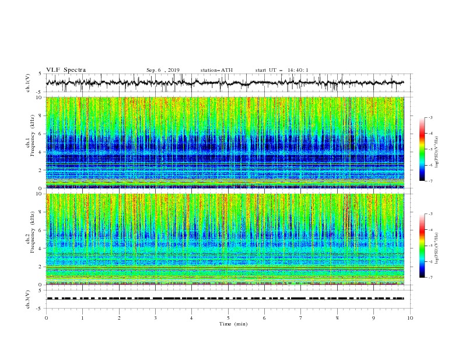Click the 'station=ATH' label

tap(216, 70)
